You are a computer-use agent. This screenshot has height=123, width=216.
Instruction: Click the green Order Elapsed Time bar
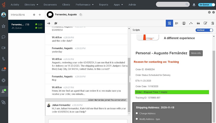tap(172, 92)
